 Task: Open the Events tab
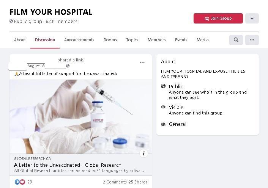pos(181,40)
